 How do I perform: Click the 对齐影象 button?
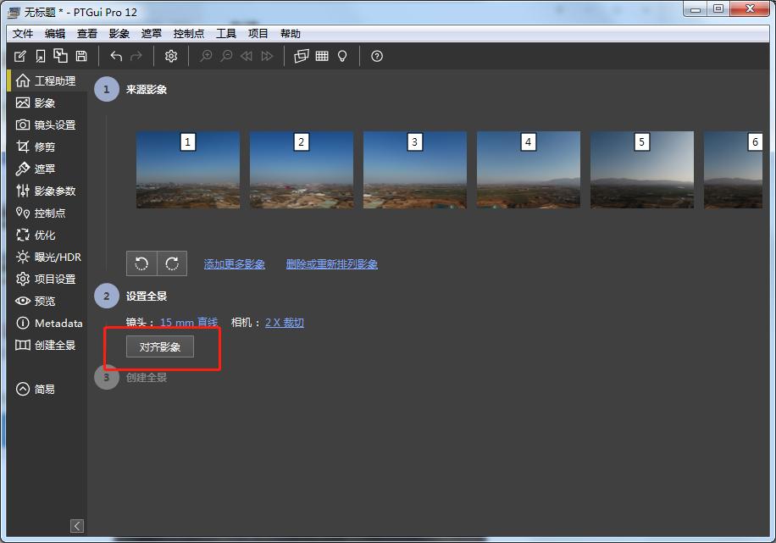[160, 346]
